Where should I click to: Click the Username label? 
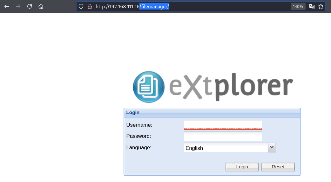click(x=139, y=125)
